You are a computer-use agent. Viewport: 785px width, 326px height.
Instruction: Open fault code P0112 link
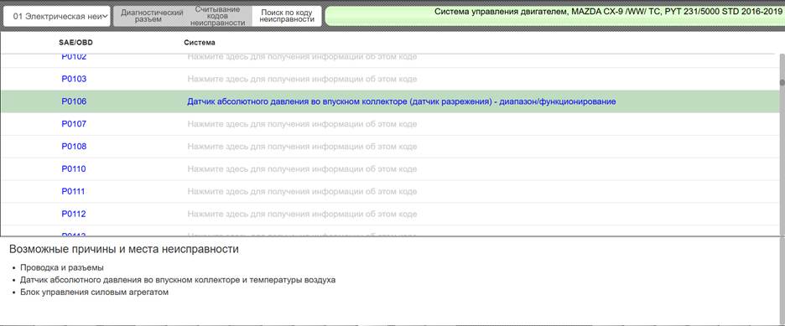click(74, 214)
